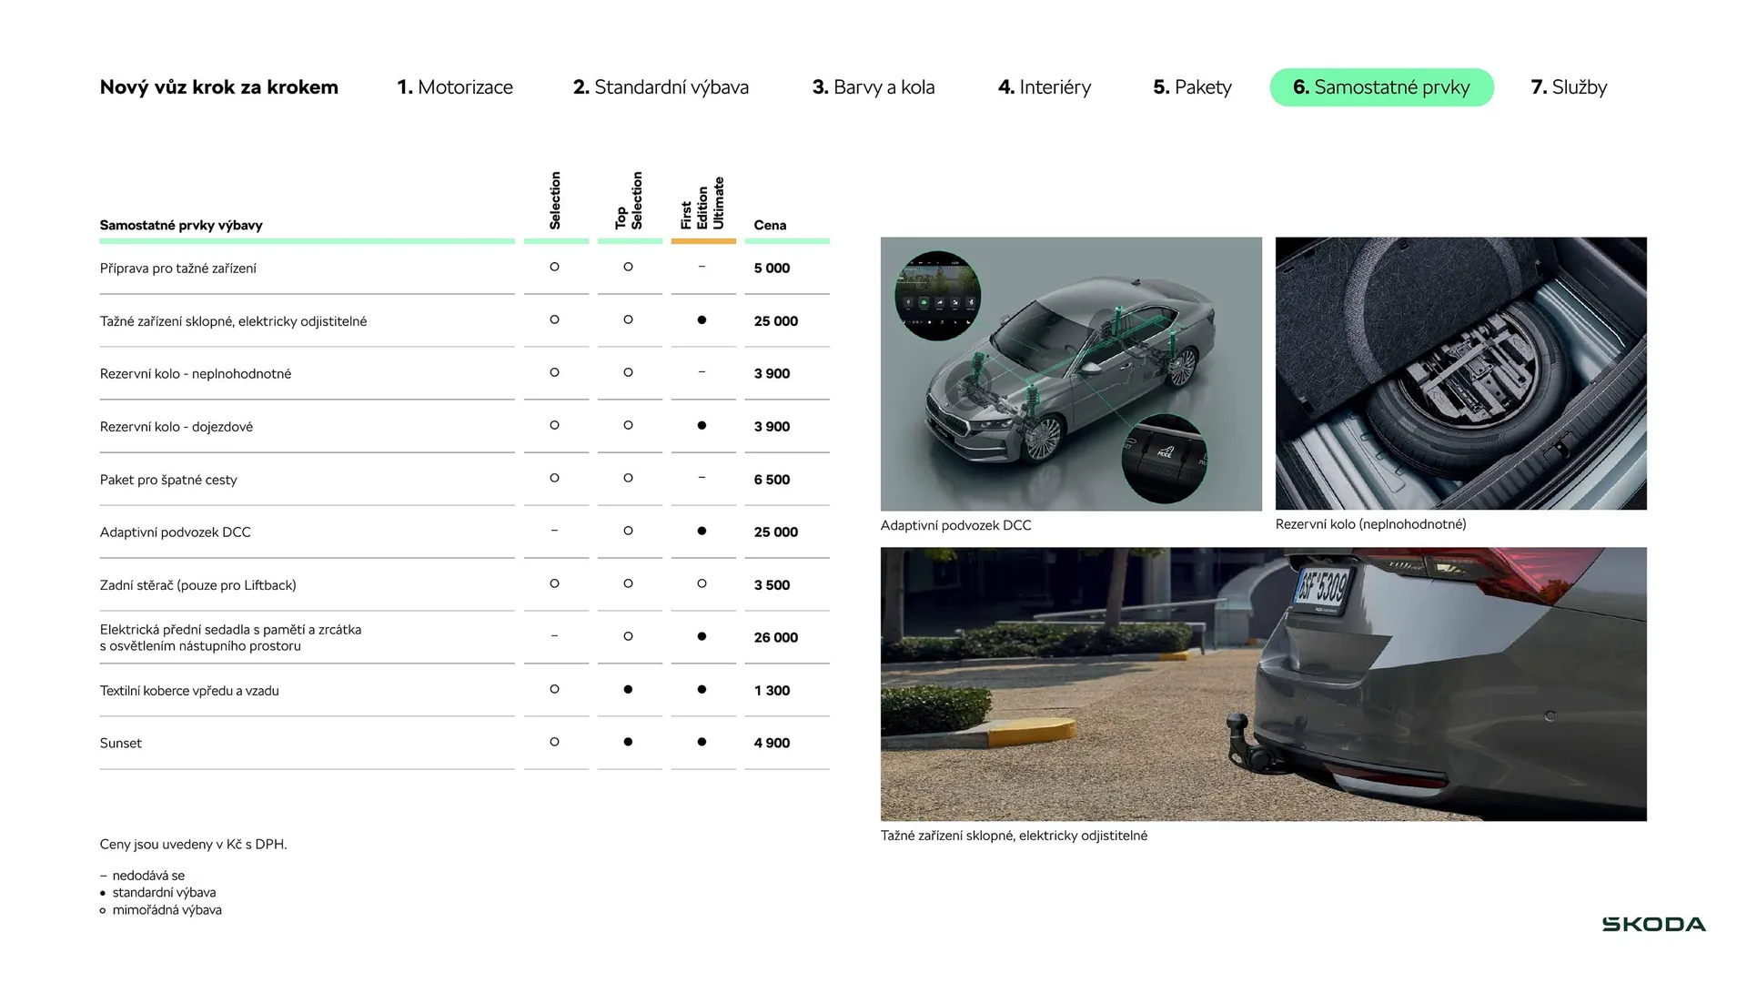This screenshot has width=1747, height=983.
Task: Click the highlighted 6. Samostatné prvky tab
Action: pyautogui.click(x=1381, y=87)
